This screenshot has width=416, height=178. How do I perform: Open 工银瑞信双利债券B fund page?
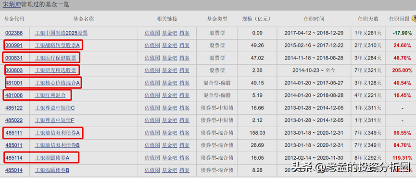(57, 145)
